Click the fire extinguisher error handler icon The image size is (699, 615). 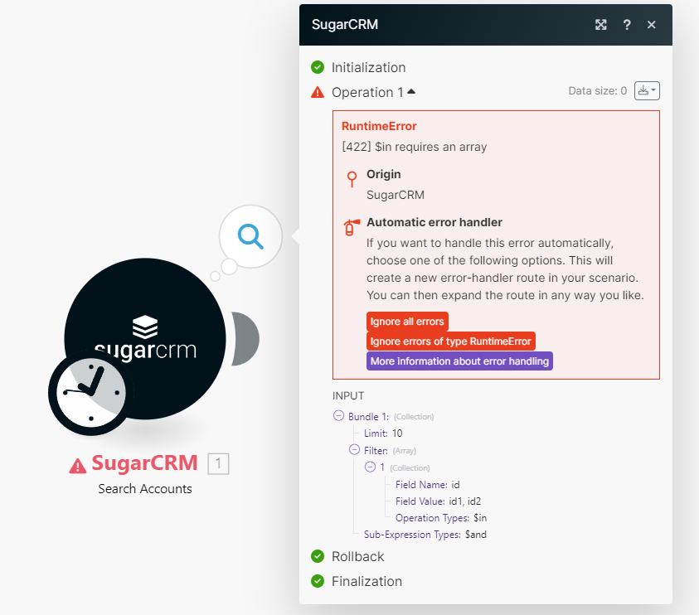[352, 227]
